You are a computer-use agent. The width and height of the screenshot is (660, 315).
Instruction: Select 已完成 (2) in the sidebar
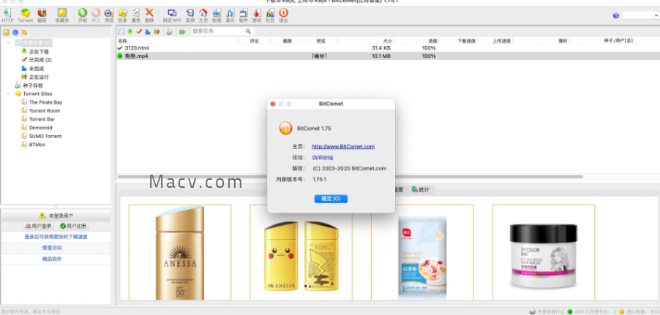[x=40, y=60]
